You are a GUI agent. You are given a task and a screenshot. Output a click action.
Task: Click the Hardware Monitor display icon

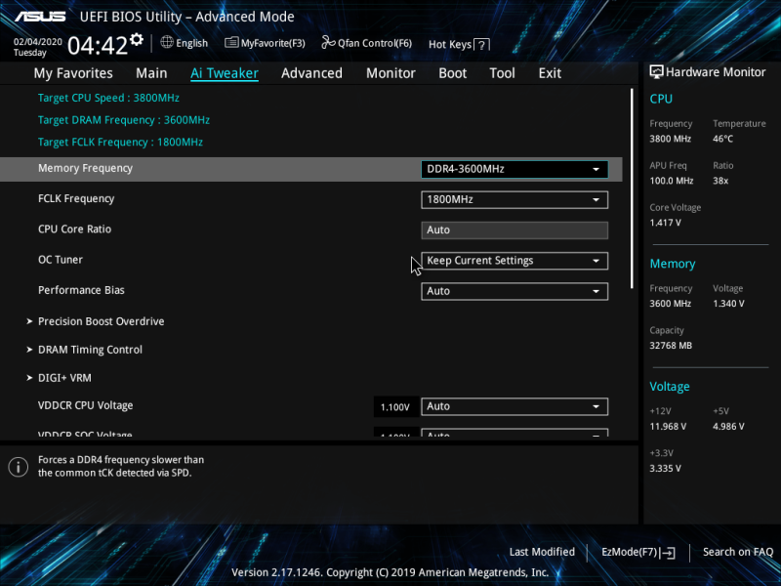[656, 71]
